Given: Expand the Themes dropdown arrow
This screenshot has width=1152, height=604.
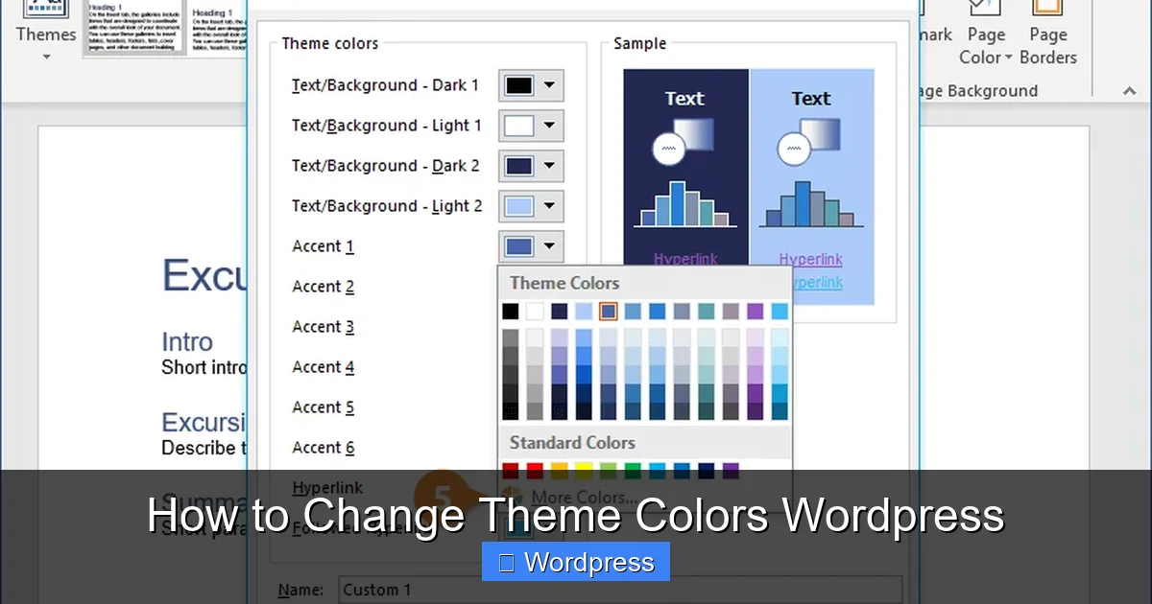Looking at the screenshot, I should (x=45, y=57).
